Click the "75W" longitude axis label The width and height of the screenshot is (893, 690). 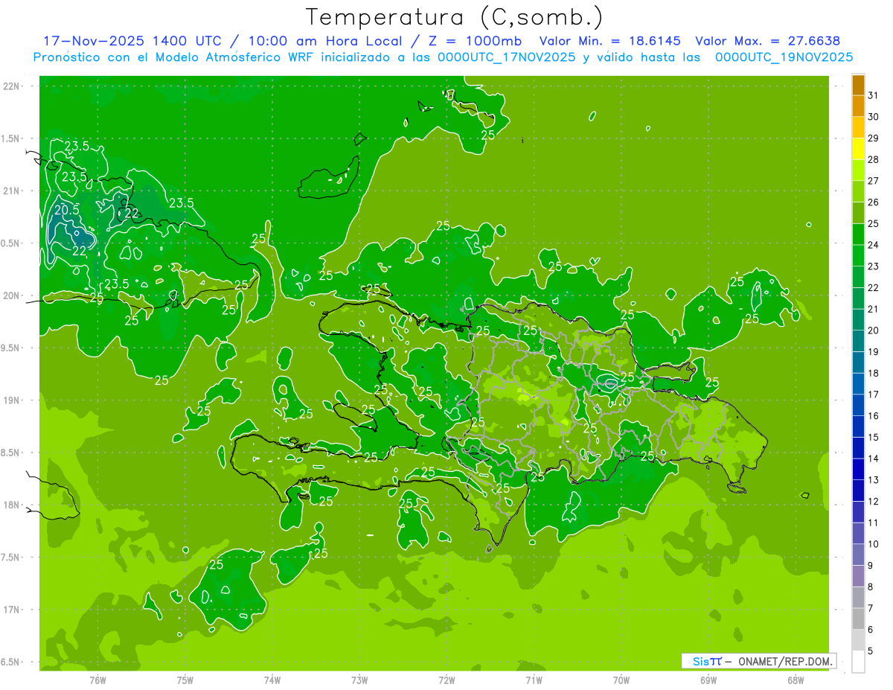tap(185, 680)
